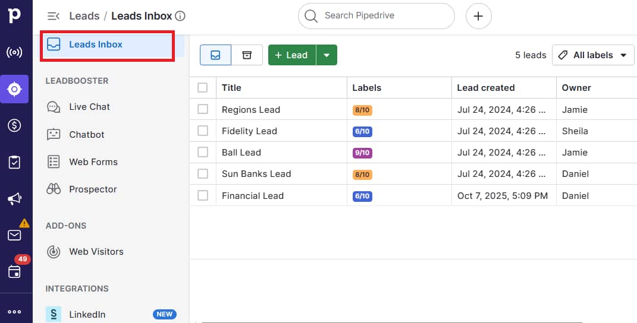The image size is (637, 323).
Task: Click the Prospector binoculars icon
Action: [54, 189]
